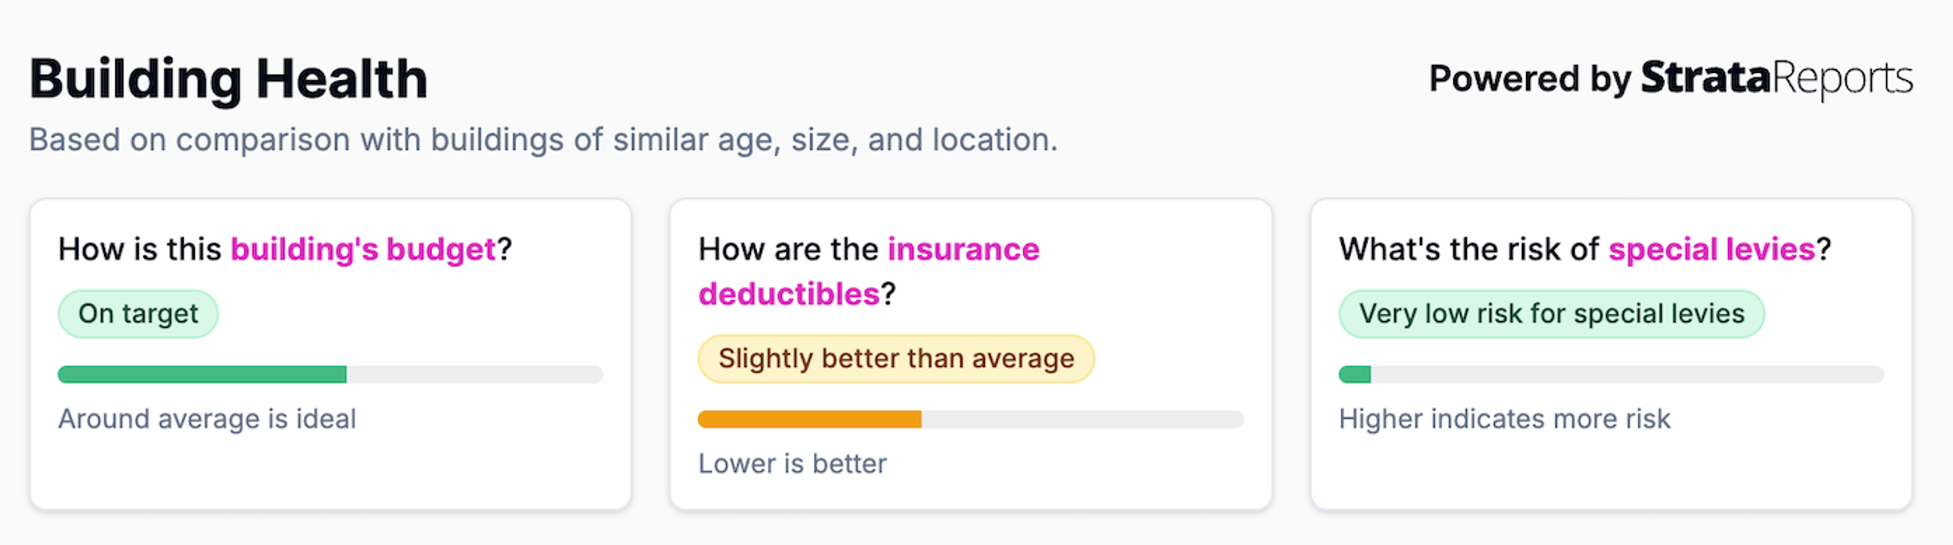The image size is (1953, 545).
Task: Click the "Slightly better than average" badge
Action: tap(895, 358)
